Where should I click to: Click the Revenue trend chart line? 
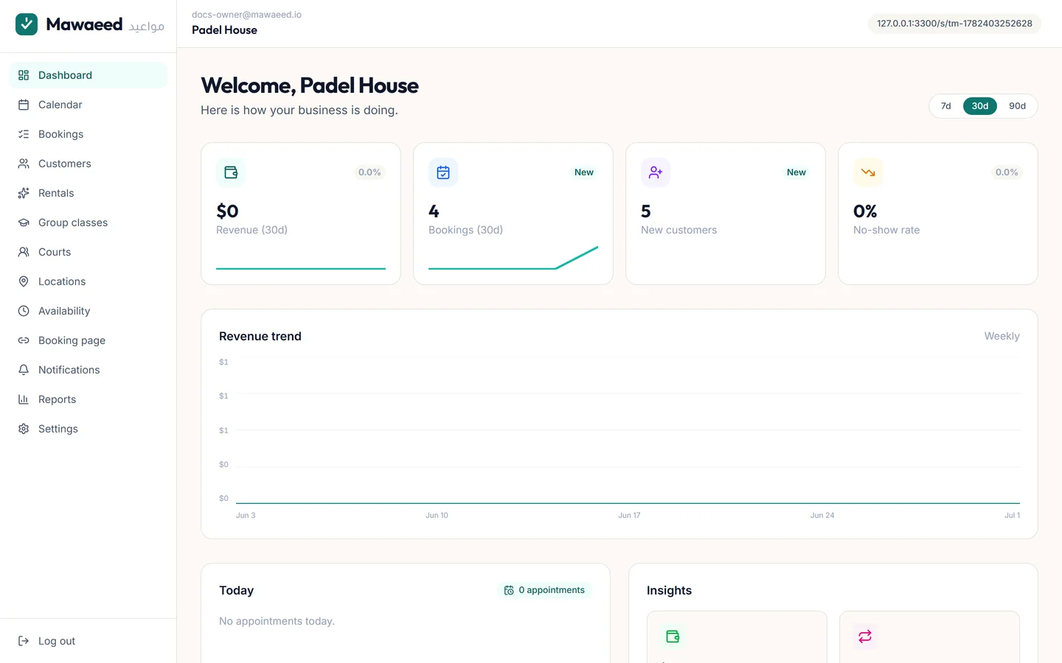(628, 503)
